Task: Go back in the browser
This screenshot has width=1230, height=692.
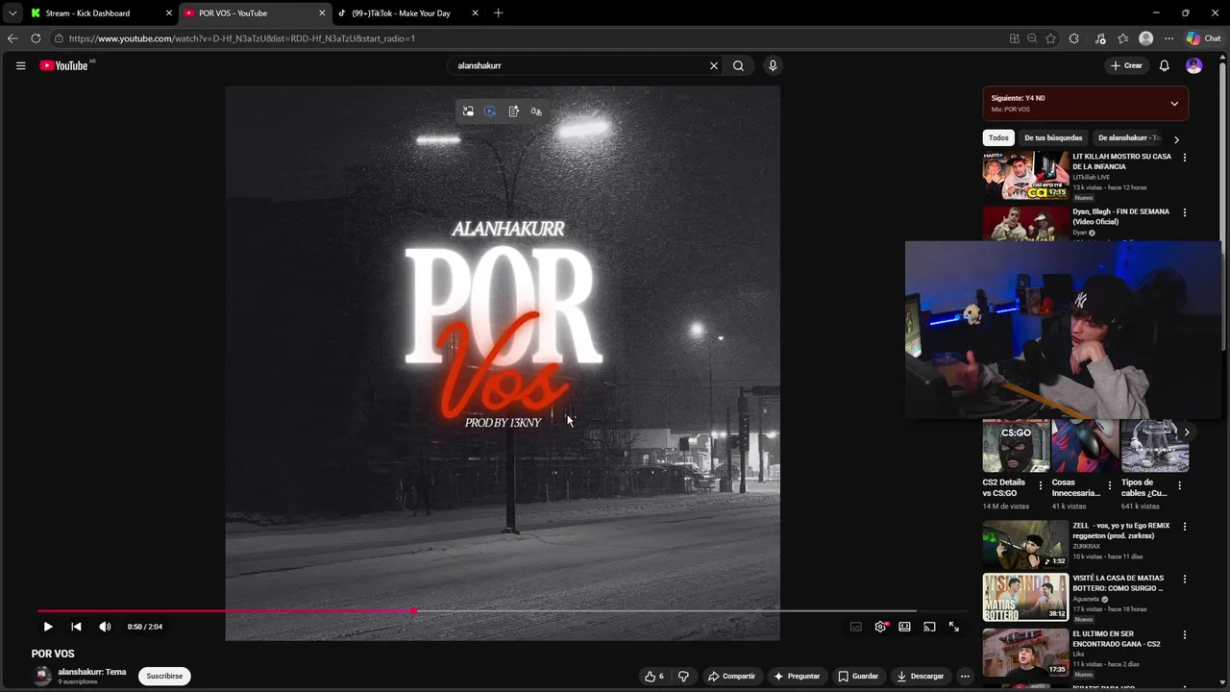Action: tap(12, 38)
